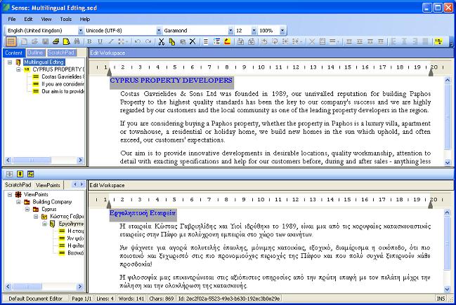Click the right indent marker on upper ruler

point(431,72)
